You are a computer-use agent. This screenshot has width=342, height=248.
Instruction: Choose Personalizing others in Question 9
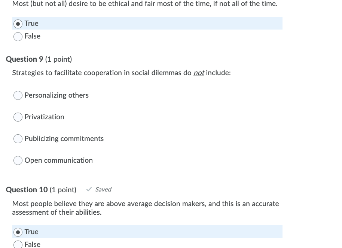coord(18,95)
